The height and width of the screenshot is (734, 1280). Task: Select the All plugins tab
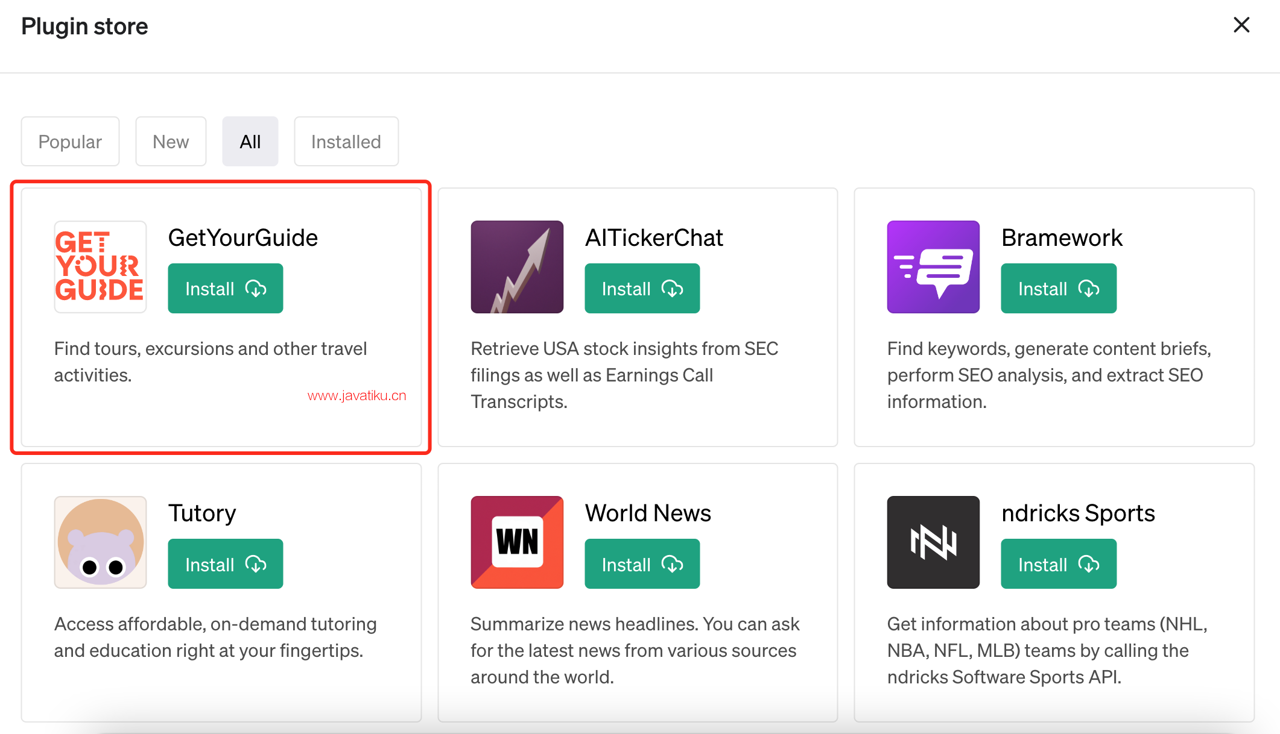click(x=250, y=142)
